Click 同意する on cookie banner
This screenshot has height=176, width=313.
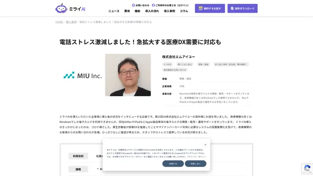173,164
